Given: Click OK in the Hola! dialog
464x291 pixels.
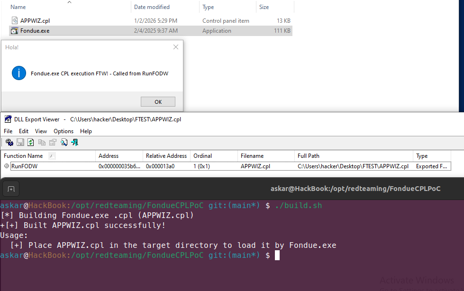Looking at the screenshot, I should (x=158, y=102).
